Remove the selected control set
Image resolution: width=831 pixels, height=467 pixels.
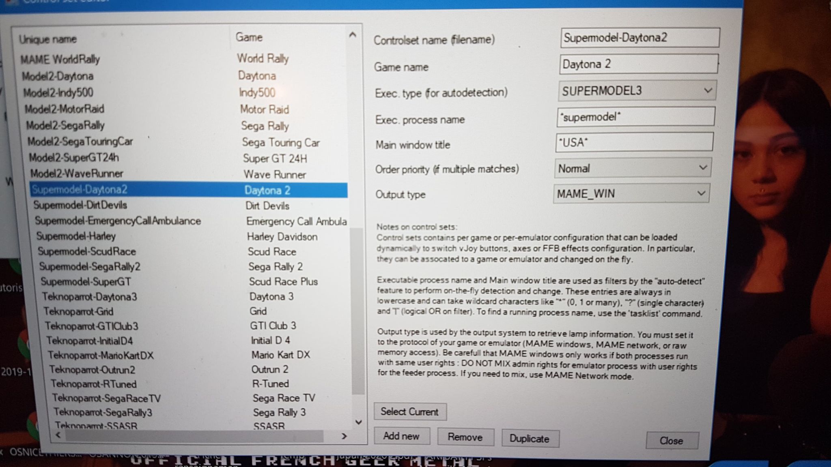465,437
